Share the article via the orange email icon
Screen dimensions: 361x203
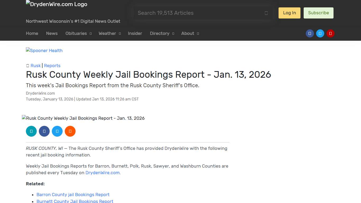tap(70, 131)
